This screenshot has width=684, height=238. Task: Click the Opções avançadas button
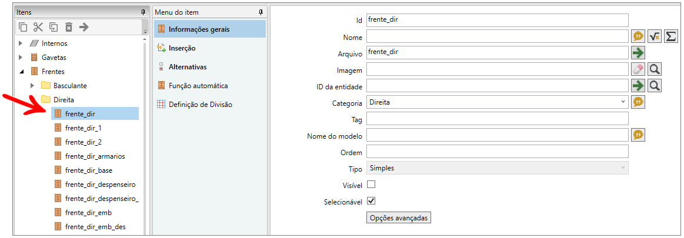point(399,217)
